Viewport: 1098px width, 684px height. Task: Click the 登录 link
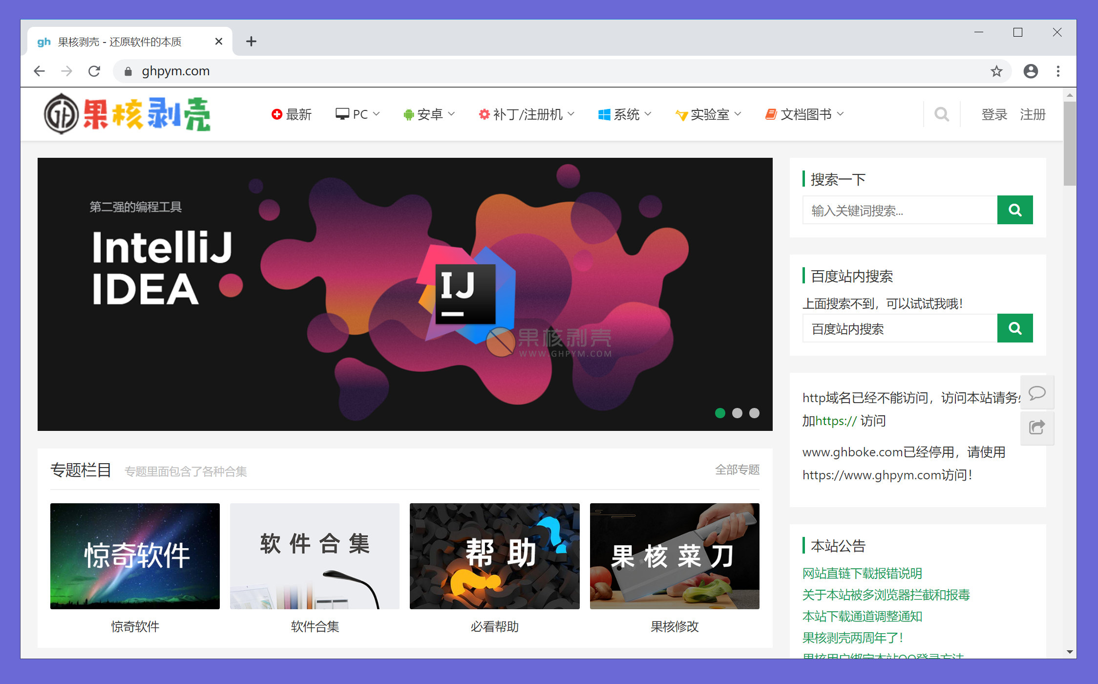pos(994,114)
